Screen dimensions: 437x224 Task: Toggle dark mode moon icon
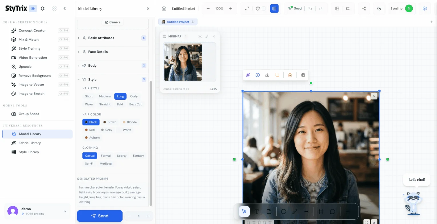[379, 9]
